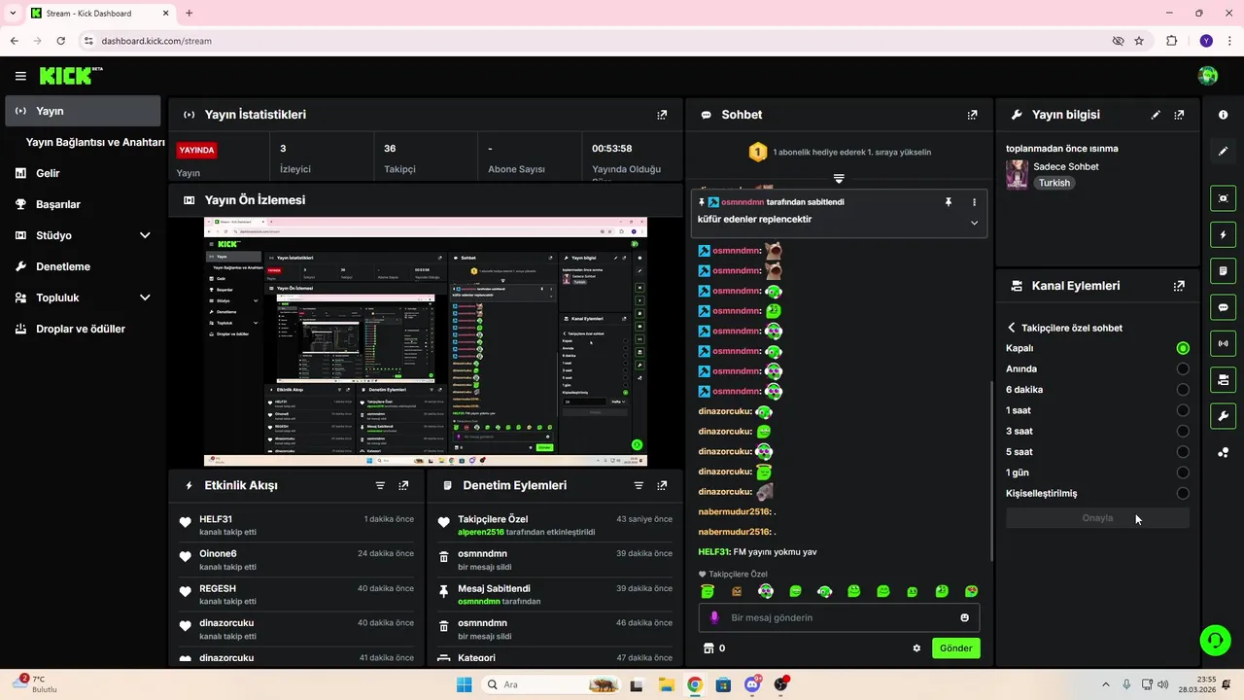Screen dimensions: 1244x700
Task: Click the Turkish language tag
Action: (1054, 183)
